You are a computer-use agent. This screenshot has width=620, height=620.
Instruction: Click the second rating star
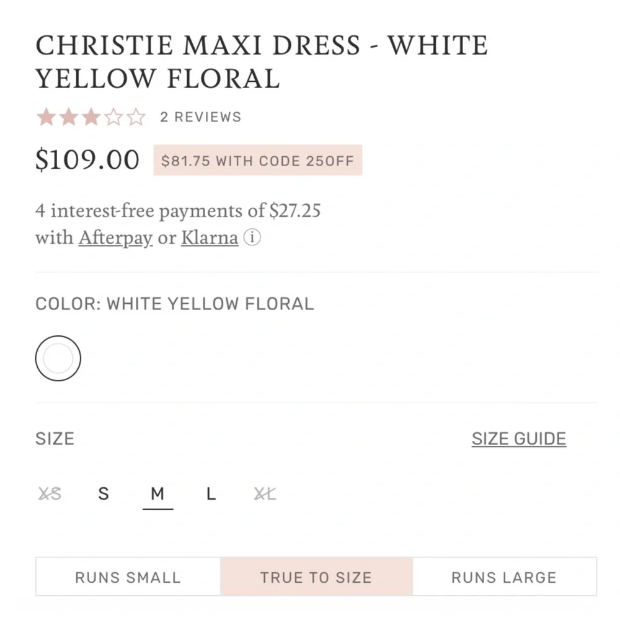pos(68,117)
